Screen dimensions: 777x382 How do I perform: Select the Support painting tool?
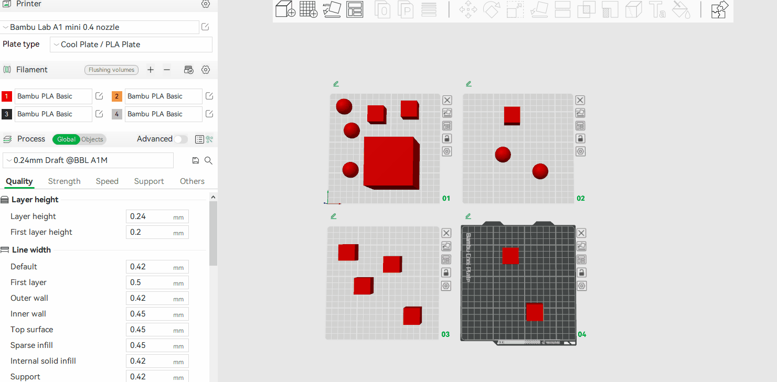(x=610, y=9)
